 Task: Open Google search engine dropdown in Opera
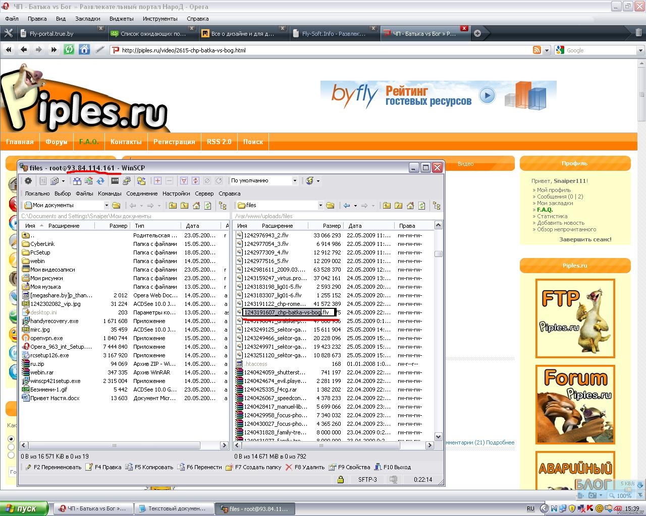point(640,50)
